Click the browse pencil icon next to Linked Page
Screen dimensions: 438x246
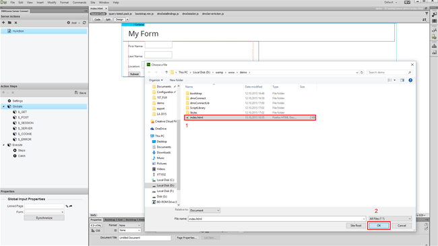(x=67, y=206)
